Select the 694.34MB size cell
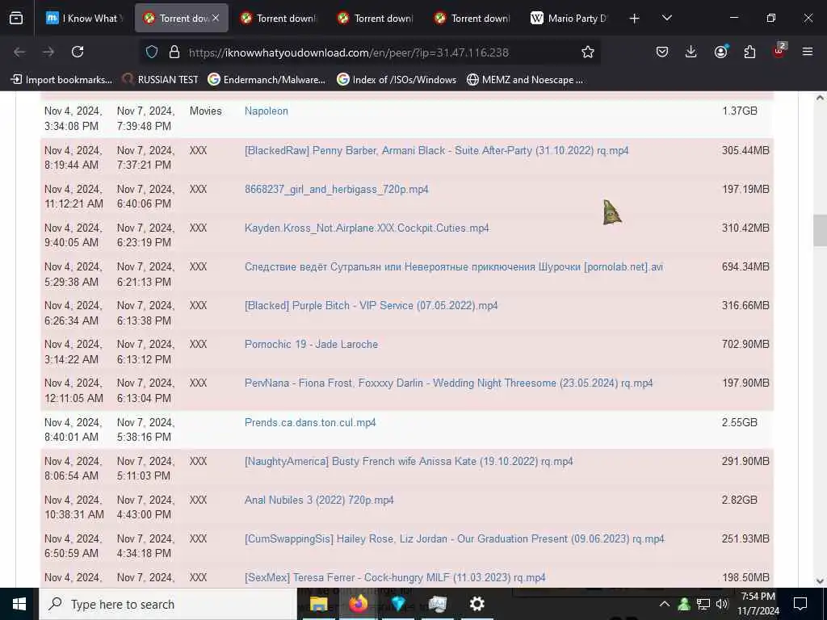 [x=745, y=266]
